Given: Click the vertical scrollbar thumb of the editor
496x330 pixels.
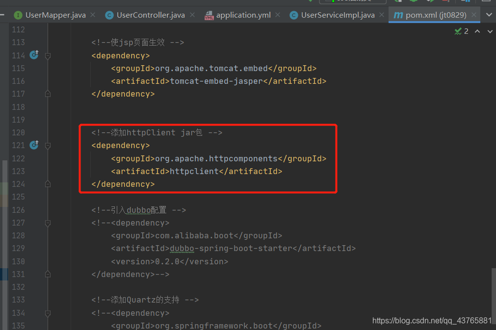Looking at the screenshot, I should point(494,297).
